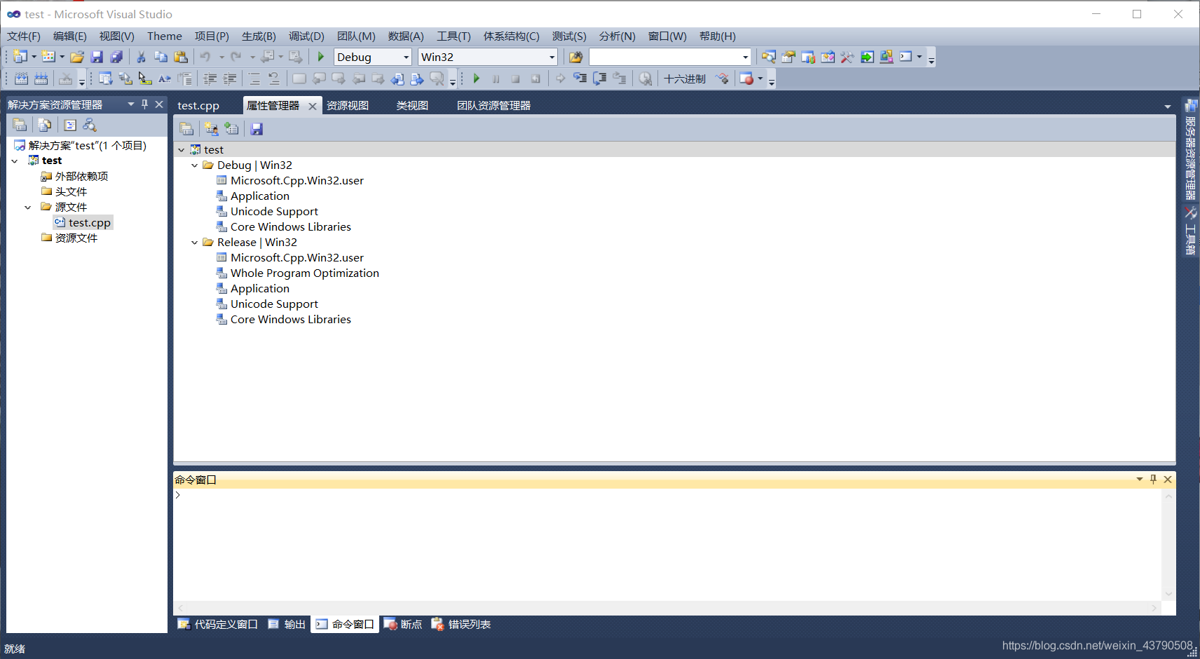The width and height of the screenshot is (1200, 659).
Task: Click the Properties icon in Solution Explorer toolbar
Action: [x=20, y=125]
